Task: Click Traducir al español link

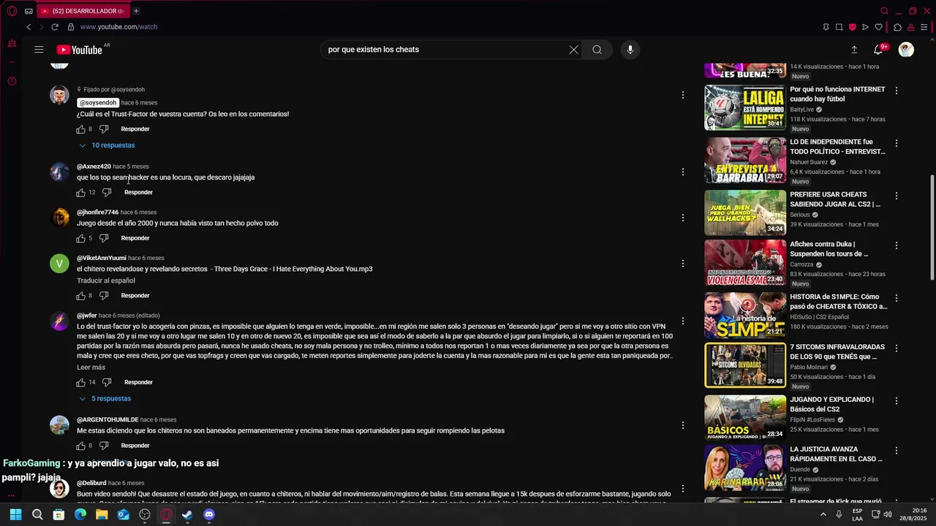Action: (106, 281)
